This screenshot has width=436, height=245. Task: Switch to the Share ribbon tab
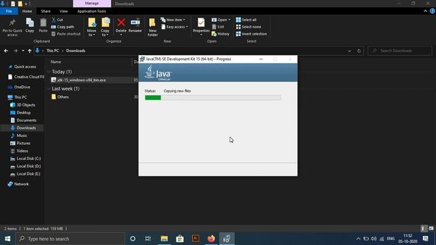[46, 11]
